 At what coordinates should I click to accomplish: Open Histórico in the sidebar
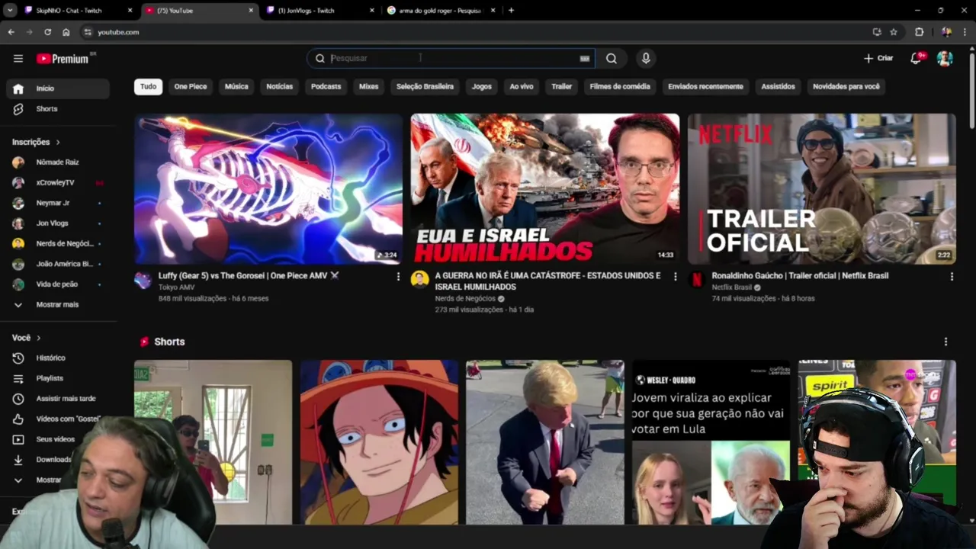[58, 358]
